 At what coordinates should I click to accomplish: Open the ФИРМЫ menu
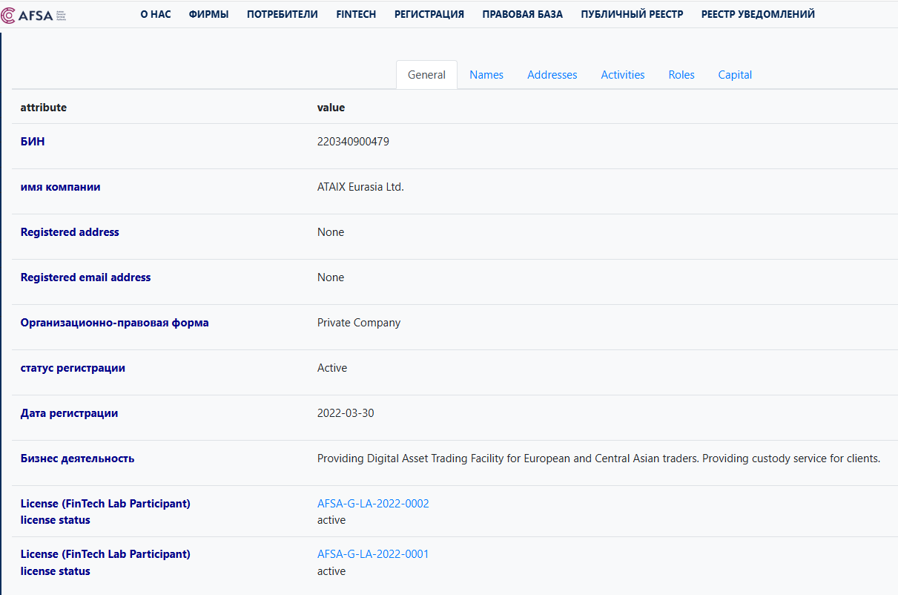pos(209,14)
